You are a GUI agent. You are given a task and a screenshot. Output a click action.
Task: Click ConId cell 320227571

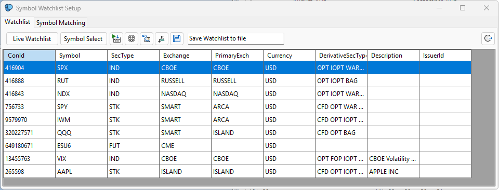pyautogui.click(x=29, y=132)
